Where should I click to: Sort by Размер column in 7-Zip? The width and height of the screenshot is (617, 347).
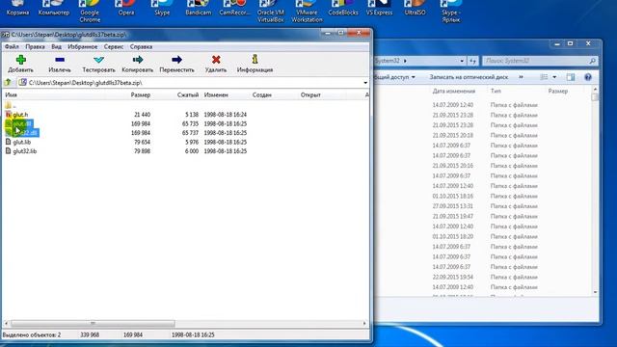tap(141, 94)
